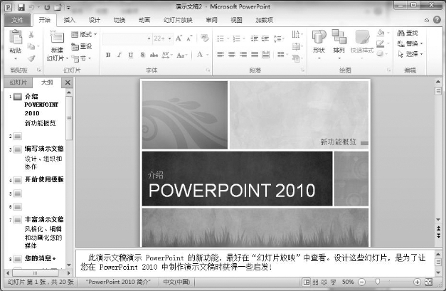
Task: Start Slide Show from status bar
Action: pyautogui.click(x=333, y=282)
